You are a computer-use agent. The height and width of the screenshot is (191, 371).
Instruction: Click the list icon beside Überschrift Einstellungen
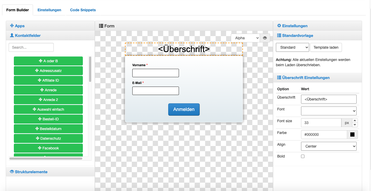click(x=279, y=77)
